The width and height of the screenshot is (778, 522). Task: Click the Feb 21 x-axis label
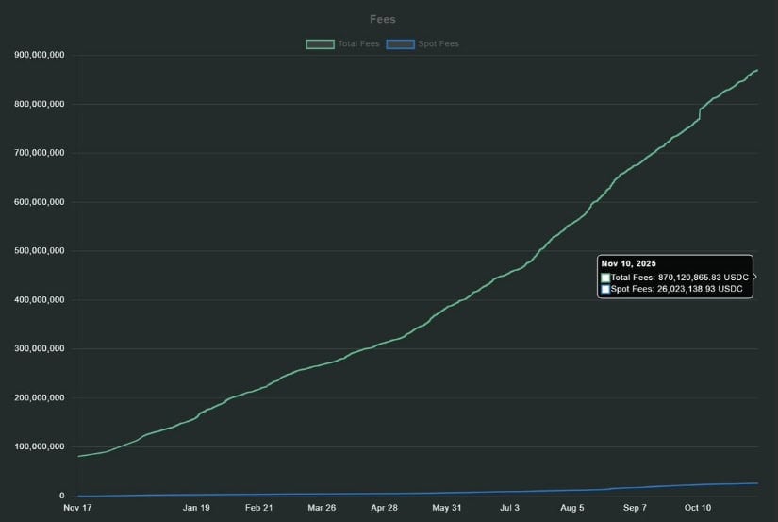click(258, 508)
